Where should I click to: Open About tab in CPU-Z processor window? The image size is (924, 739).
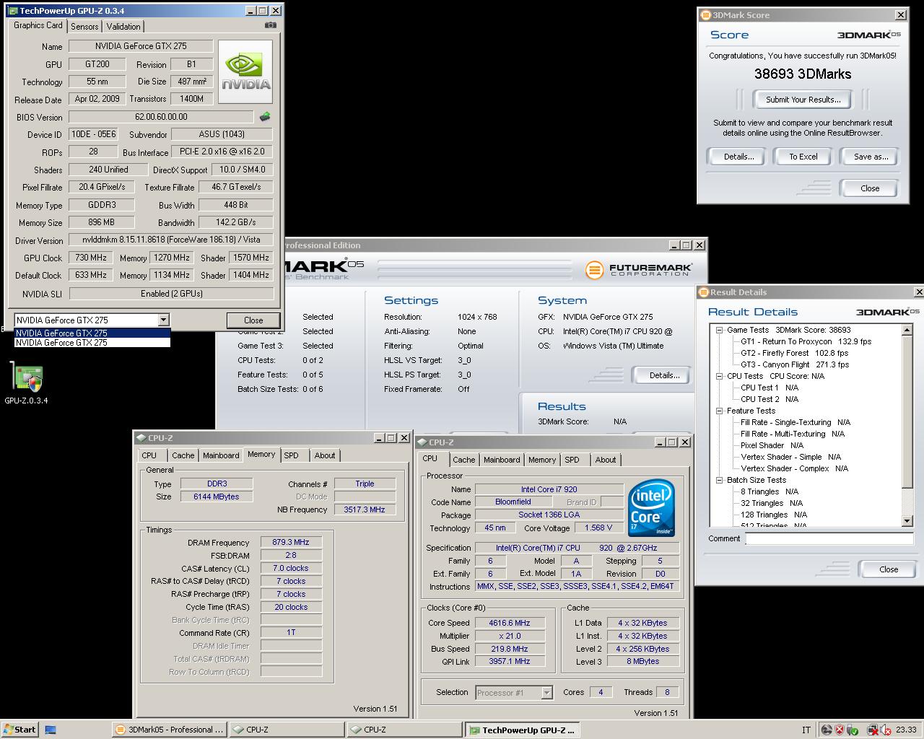606,460
